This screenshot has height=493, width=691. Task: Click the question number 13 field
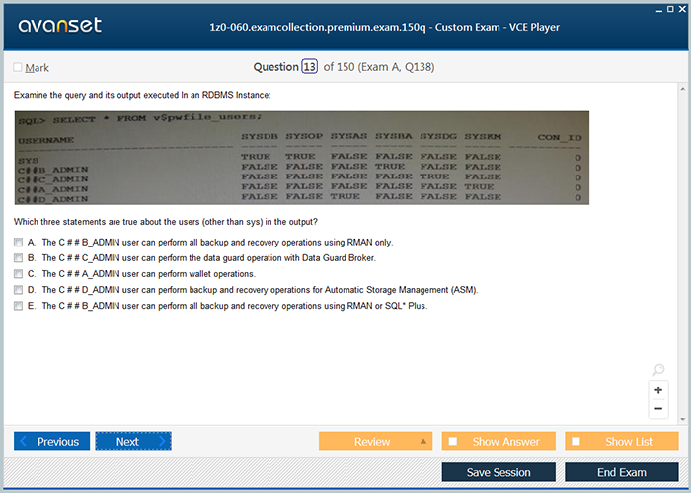click(x=309, y=67)
